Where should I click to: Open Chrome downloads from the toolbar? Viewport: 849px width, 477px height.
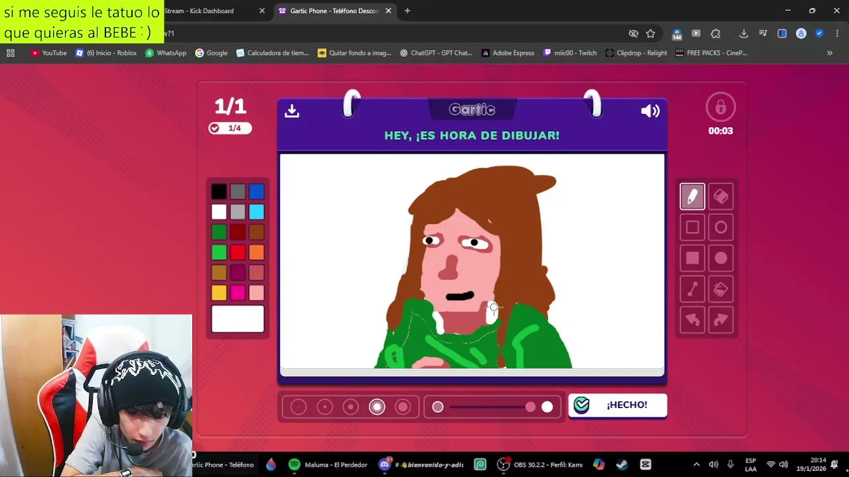click(744, 33)
